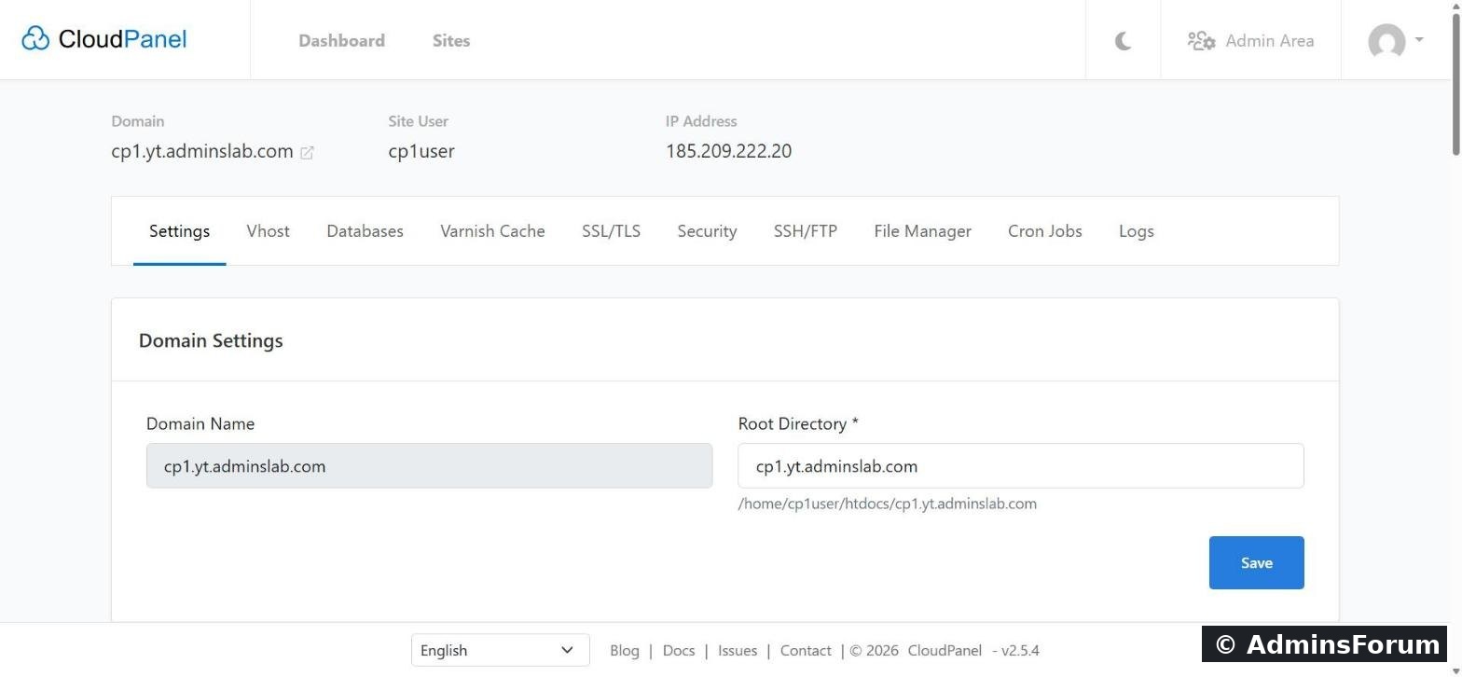Select the SSL/TLS tab

pos(611,231)
